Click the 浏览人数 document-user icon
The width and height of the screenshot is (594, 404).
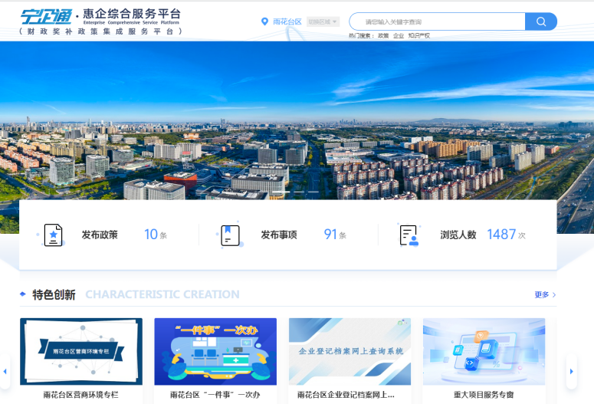pos(409,235)
